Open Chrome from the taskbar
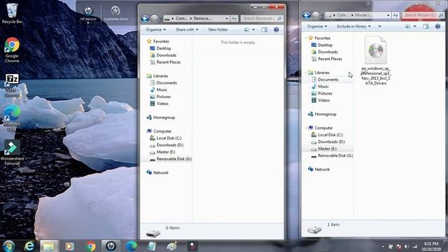Image resolution: width=448 pixels, height=252 pixels. pyautogui.click(x=90, y=246)
